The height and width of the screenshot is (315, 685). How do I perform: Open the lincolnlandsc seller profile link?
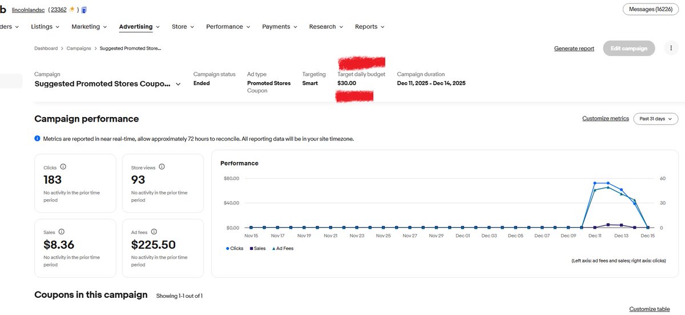(28, 10)
